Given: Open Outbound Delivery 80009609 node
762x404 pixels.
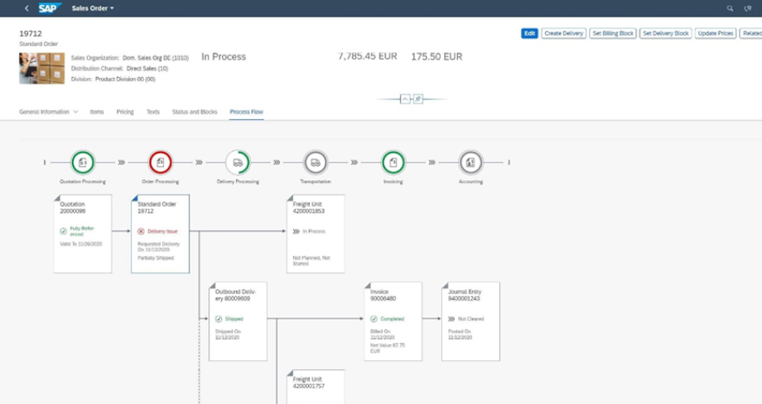Looking at the screenshot, I should (238, 321).
